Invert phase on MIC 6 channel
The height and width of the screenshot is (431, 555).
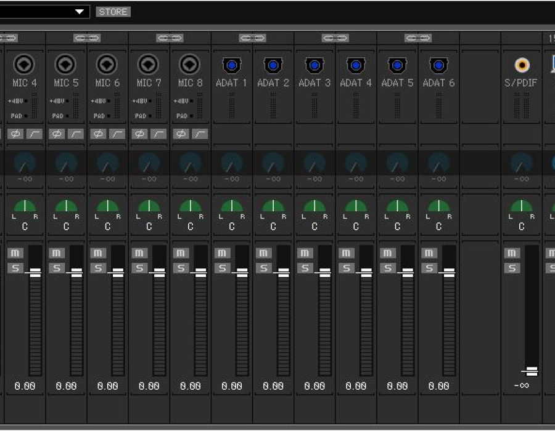click(98, 134)
